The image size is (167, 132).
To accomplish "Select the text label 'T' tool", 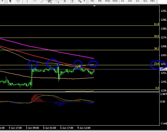I will 72,1.
